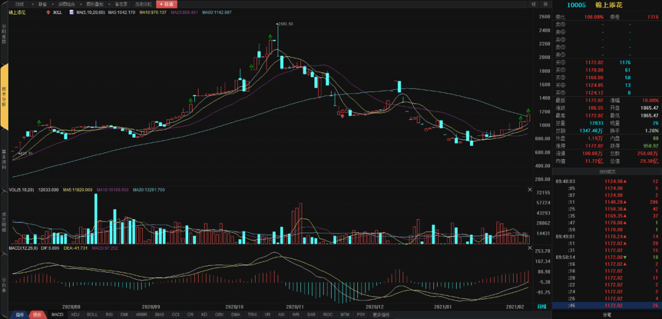The image size is (662, 319).
Task: Switch to 分时走势 side tab
Action: pos(4,35)
